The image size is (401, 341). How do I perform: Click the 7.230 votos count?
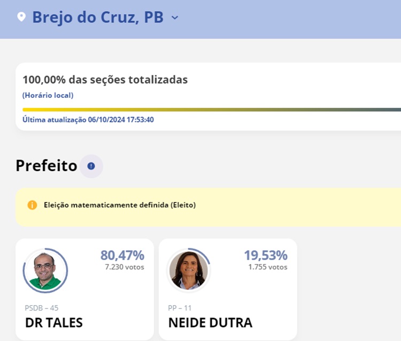[x=125, y=267]
